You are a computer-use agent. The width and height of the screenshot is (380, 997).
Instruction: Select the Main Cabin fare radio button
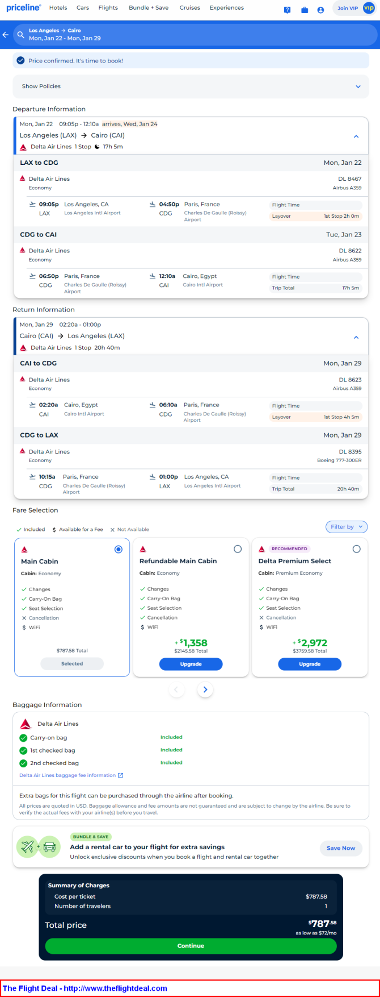pyautogui.click(x=119, y=549)
